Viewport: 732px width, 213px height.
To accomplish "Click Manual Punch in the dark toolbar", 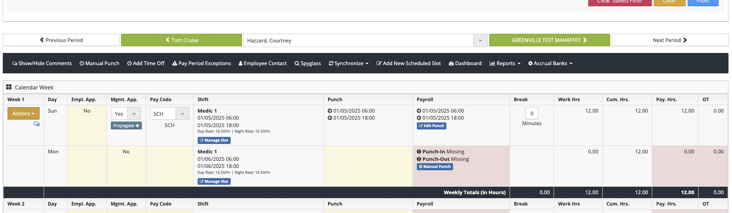I will (x=99, y=64).
